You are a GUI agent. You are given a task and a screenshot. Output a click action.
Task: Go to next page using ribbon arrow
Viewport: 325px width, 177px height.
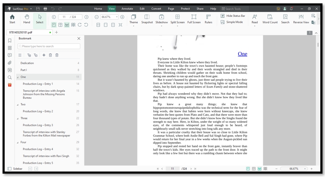pyautogui.click(x=87, y=17)
